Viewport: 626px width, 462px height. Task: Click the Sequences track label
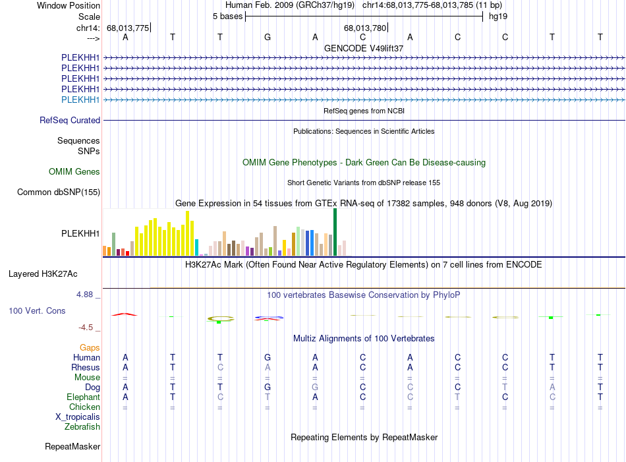[78, 140]
